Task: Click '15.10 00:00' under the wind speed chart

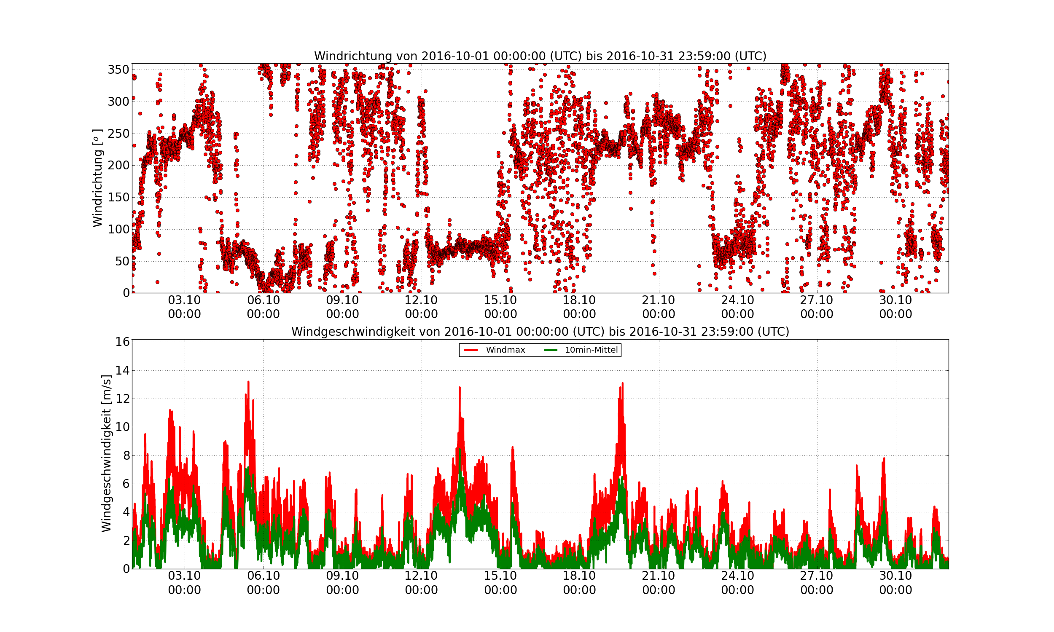Action: click(500, 583)
